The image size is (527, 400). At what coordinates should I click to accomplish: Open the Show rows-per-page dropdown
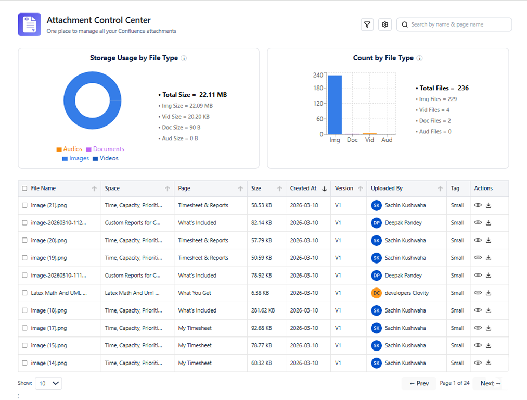48,383
